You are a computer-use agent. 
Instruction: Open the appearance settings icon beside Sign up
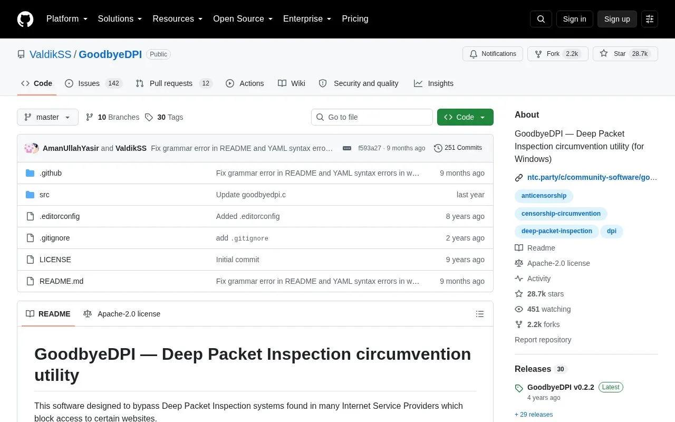[x=650, y=19]
